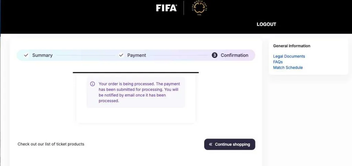
Task: Open the FAQs link
Action: point(278,62)
